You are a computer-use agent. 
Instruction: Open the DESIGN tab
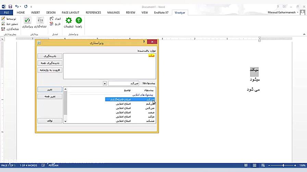pyautogui.click(x=51, y=13)
